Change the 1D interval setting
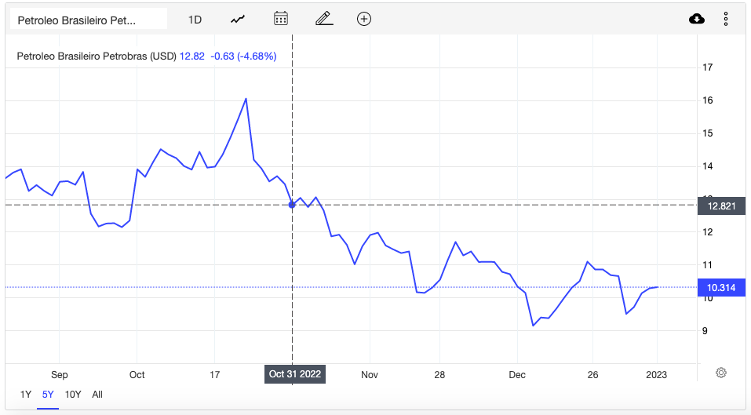 pyautogui.click(x=195, y=20)
